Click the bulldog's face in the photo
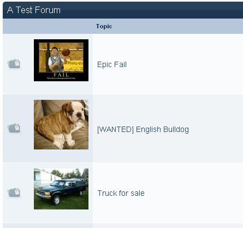 click(78, 112)
